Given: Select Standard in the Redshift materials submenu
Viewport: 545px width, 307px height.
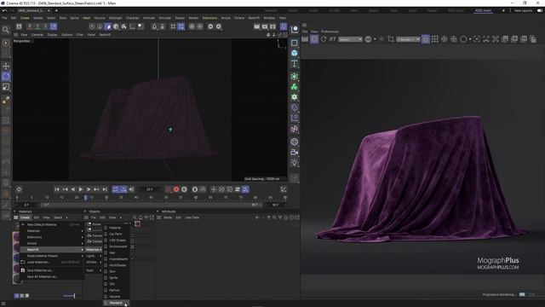Looking at the screenshot, I should [x=116, y=303].
